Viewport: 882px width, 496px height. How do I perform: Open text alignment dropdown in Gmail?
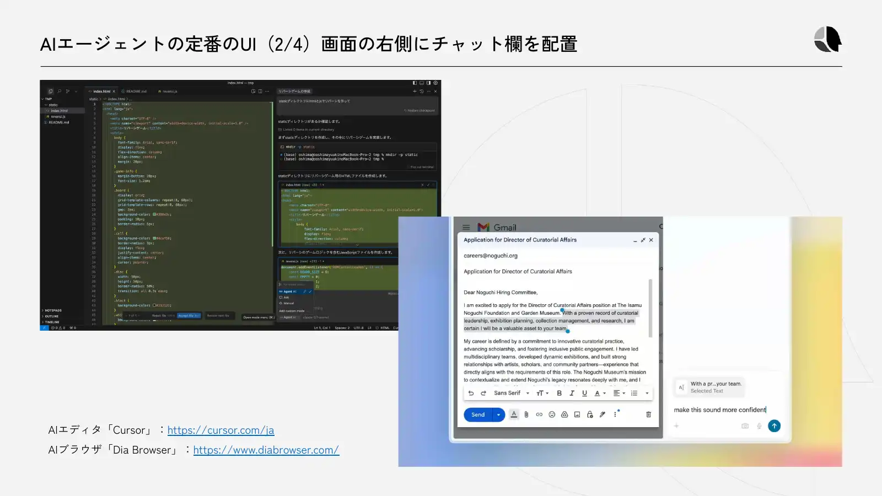619,393
